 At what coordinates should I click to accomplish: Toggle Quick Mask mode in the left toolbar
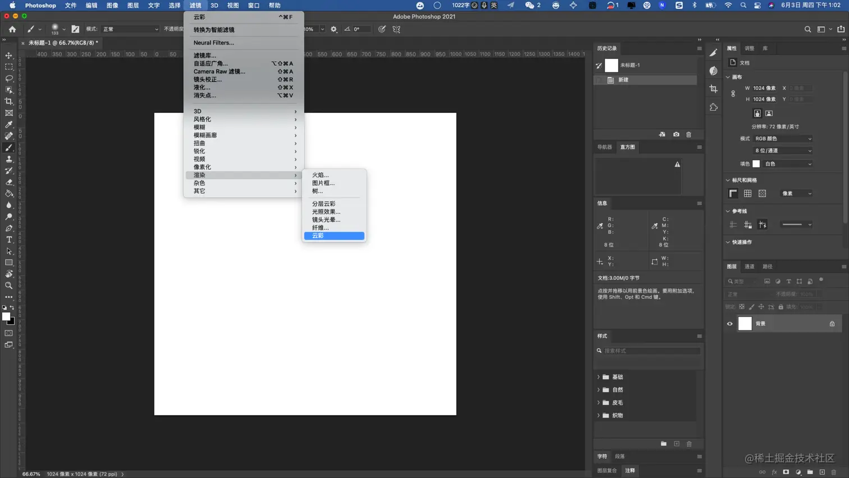click(x=9, y=333)
